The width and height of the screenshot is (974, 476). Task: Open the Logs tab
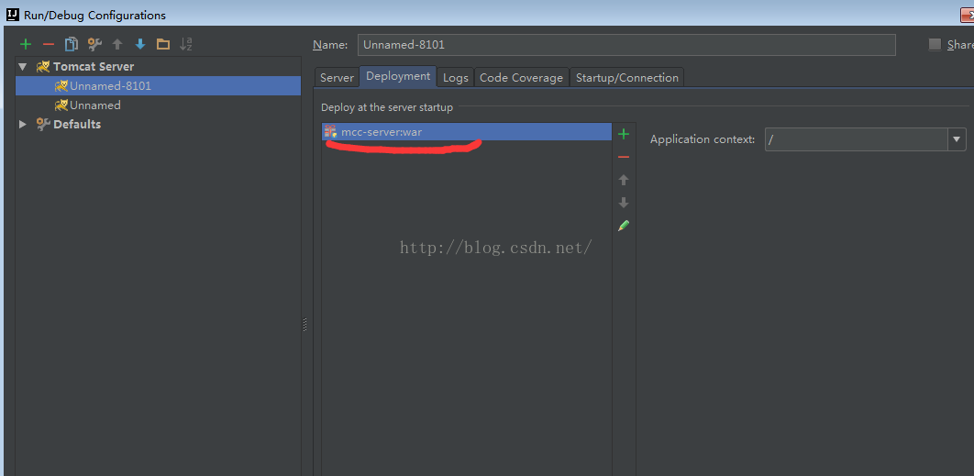pos(455,78)
